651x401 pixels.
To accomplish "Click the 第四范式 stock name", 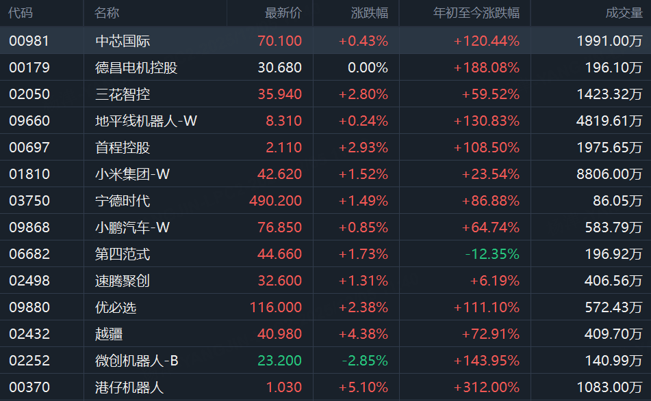I will tap(123, 254).
